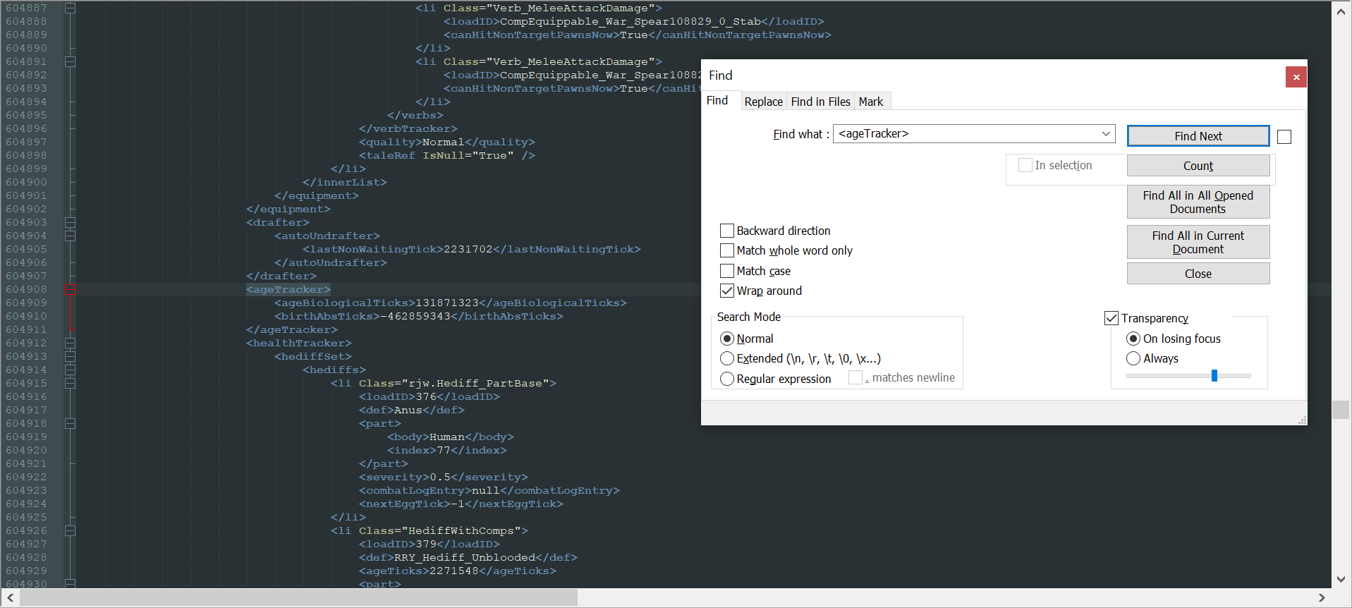Collapse the autoUndrafter fold at line 604904
This screenshot has width=1352, height=608.
tap(70, 236)
